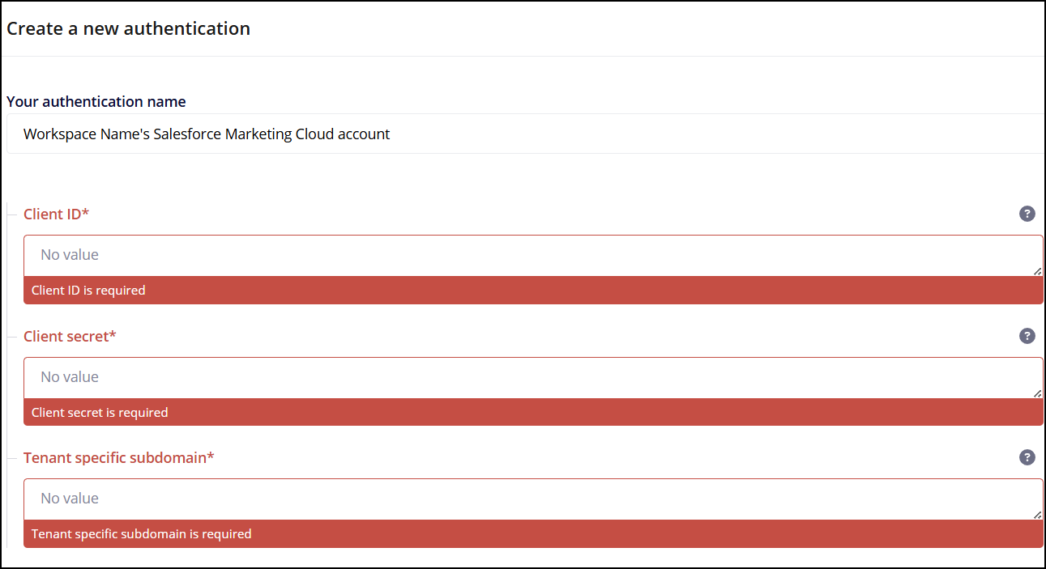Viewport: 1046px width, 569px height.
Task: Click the 'Your authentication name' label
Action: (x=96, y=101)
